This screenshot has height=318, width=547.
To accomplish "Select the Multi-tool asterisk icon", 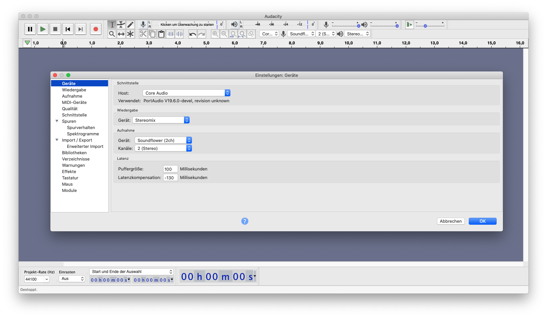I will coord(130,34).
